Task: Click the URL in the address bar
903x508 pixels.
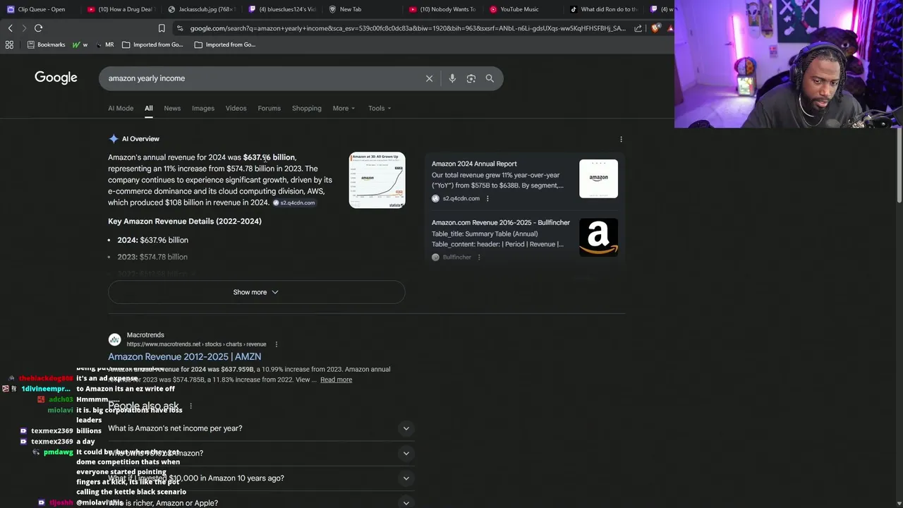Action: click(407, 28)
